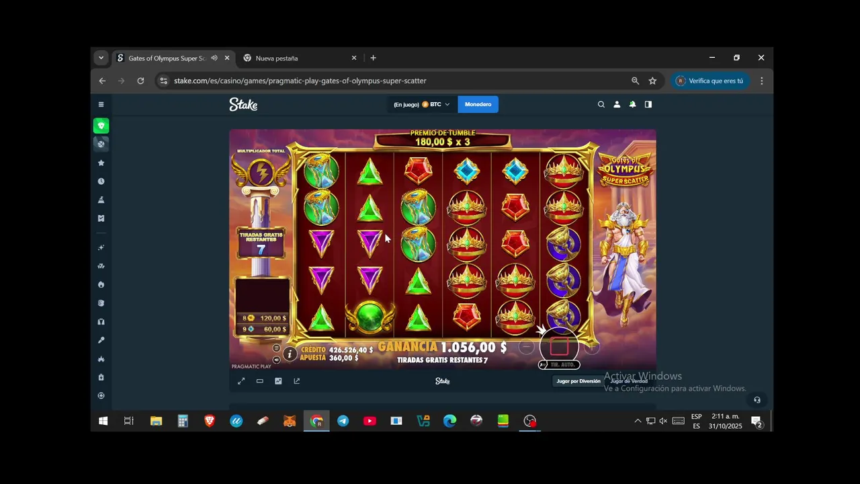Image resolution: width=860 pixels, height=484 pixels.
Task: Click the green shield icon in sidebar
Action: [x=101, y=126]
